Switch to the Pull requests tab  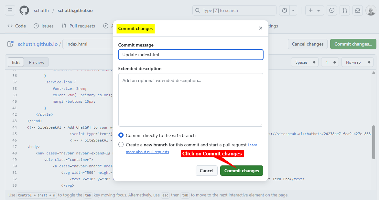click(x=78, y=26)
